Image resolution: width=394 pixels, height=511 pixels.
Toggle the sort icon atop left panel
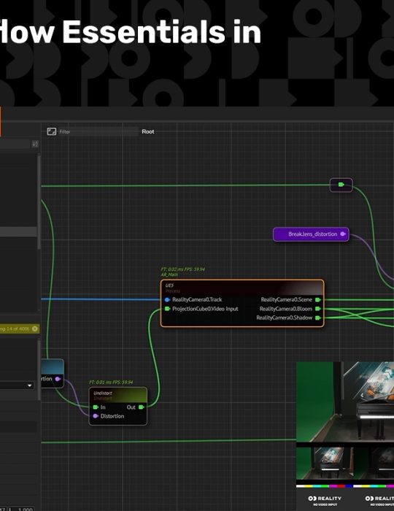tap(35, 144)
